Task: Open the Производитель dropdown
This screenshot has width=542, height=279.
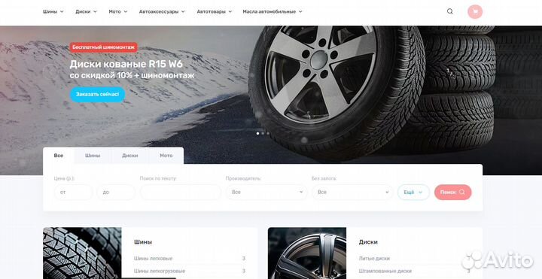Action: (x=266, y=192)
